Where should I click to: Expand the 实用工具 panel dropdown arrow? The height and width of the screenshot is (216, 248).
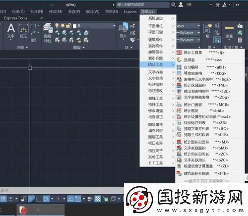[241, 48]
